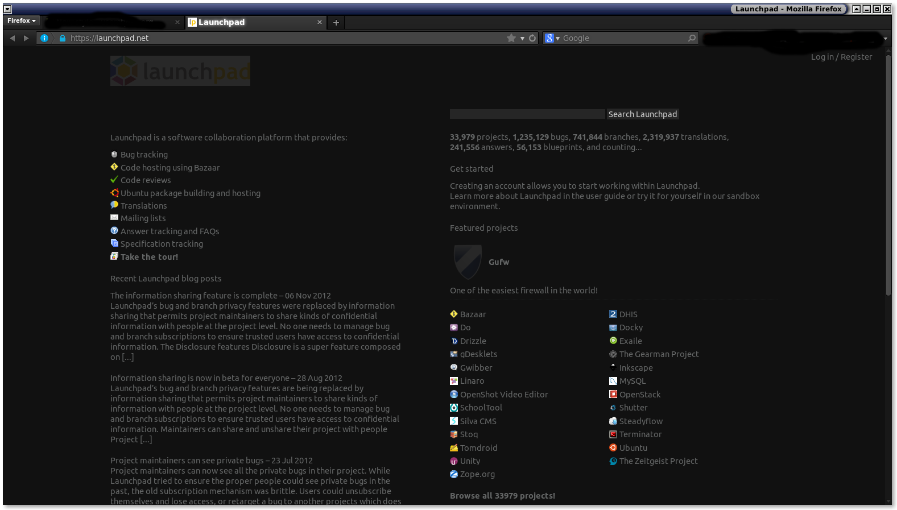Open the Specification tracking link

tap(162, 244)
